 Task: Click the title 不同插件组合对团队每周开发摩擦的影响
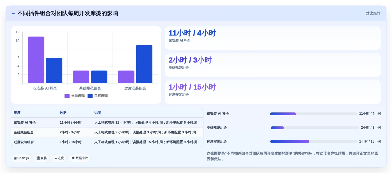tap(68, 13)
